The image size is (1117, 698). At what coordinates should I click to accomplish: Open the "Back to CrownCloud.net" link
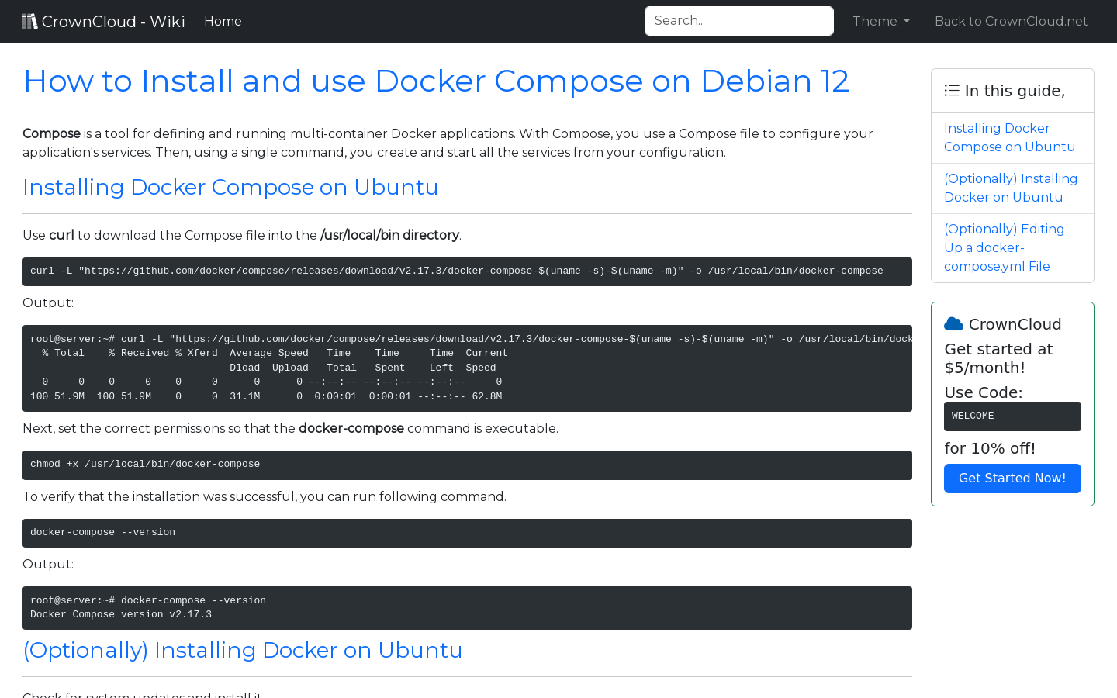(1011, 21)
